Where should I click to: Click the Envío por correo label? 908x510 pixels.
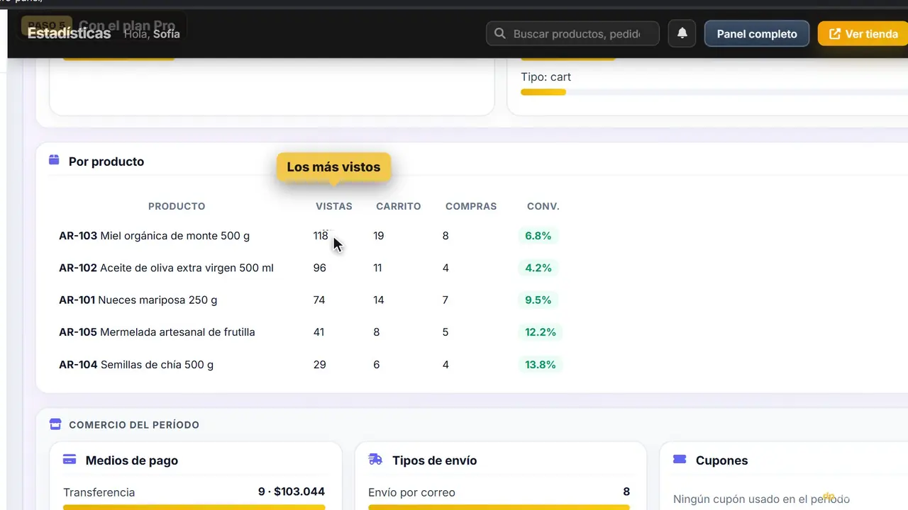click(411, 492)
